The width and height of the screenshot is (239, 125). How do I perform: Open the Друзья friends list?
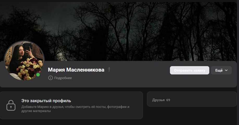158,100
